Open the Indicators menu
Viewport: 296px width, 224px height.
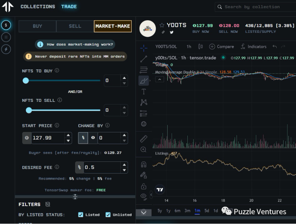coord(253,47)
